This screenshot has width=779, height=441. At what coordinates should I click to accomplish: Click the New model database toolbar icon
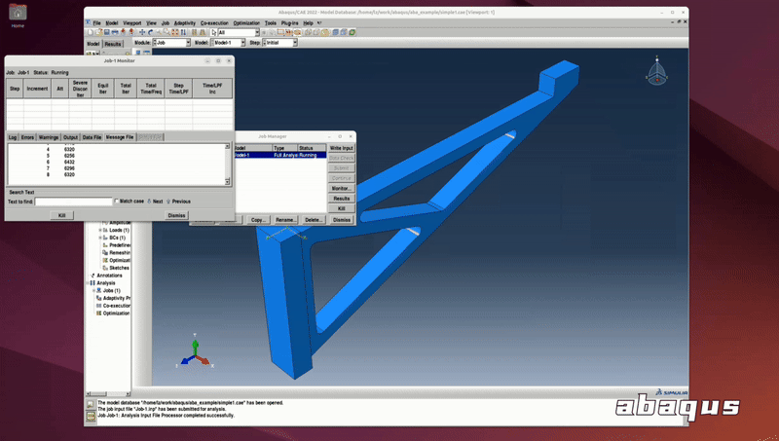click(91, 32)
